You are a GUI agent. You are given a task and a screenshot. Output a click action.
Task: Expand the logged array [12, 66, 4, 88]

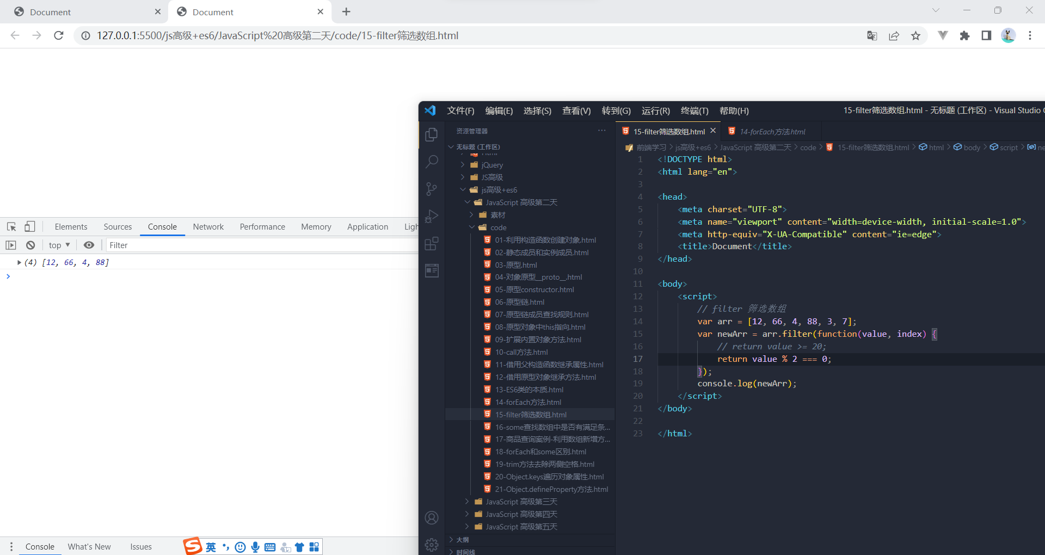coord(19,262)
